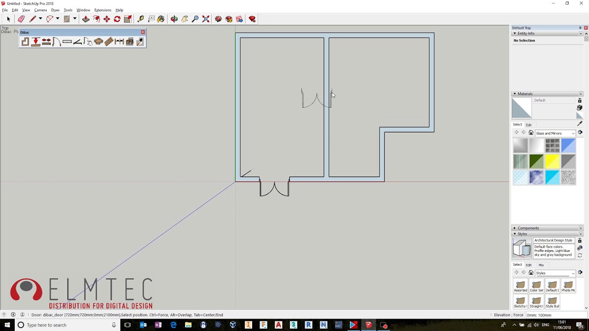Expand the Components panel
The image size is (589, 331).
514,228
